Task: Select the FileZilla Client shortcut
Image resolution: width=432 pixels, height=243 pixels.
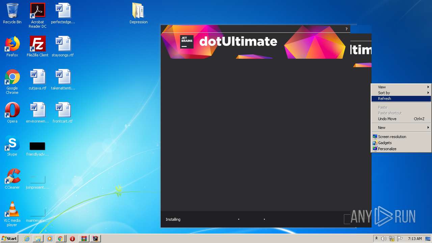Action: pos(37,47)
